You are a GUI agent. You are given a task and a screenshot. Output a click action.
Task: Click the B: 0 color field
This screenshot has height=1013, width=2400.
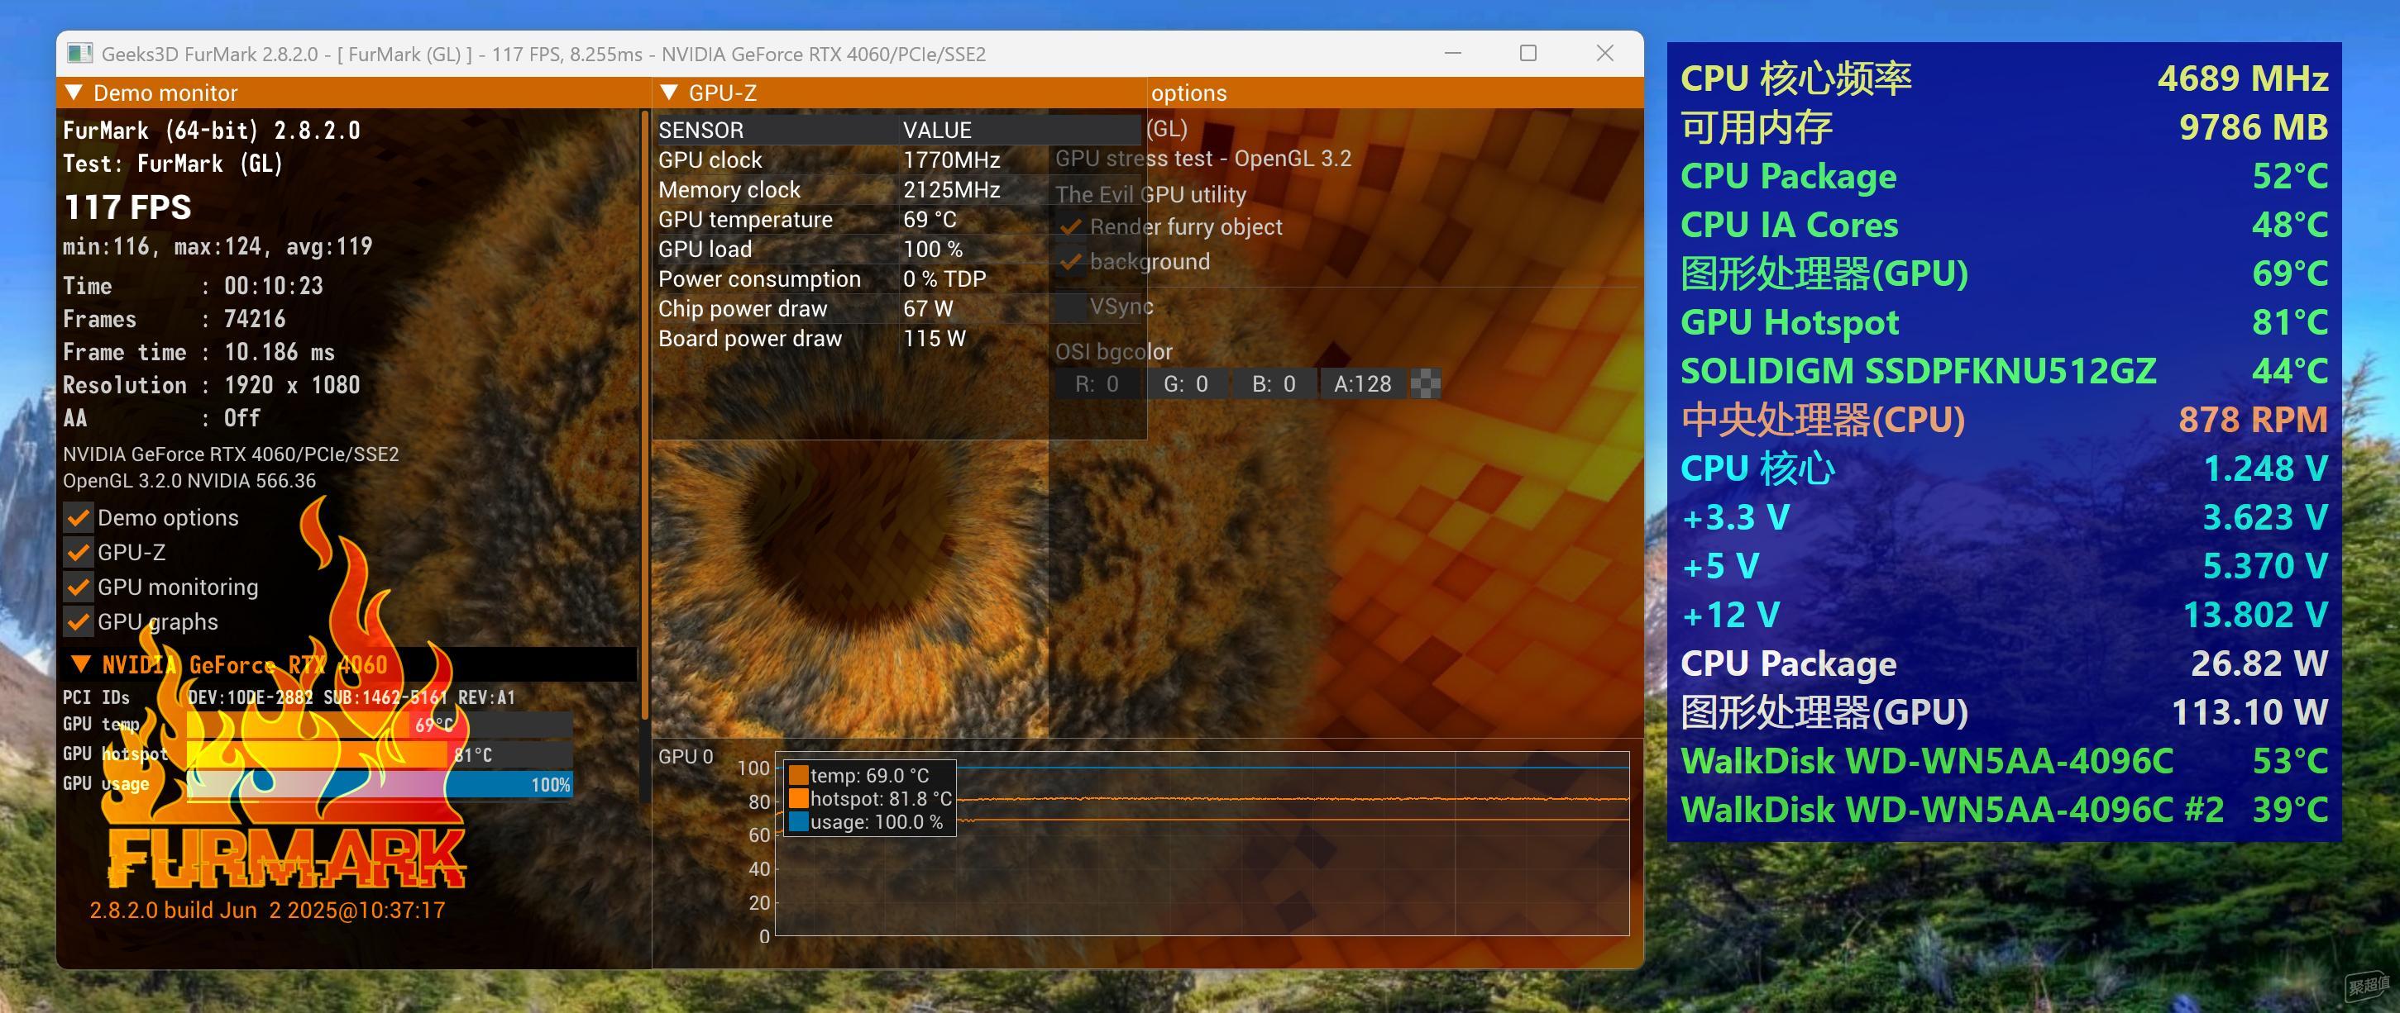(1274, 383)
